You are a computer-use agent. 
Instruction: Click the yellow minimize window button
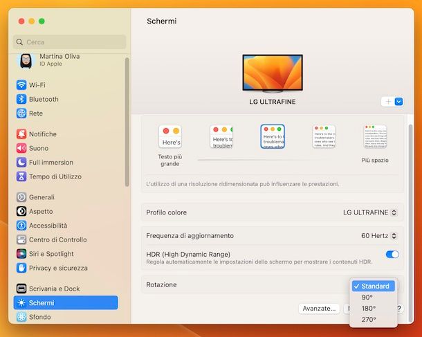32,21
